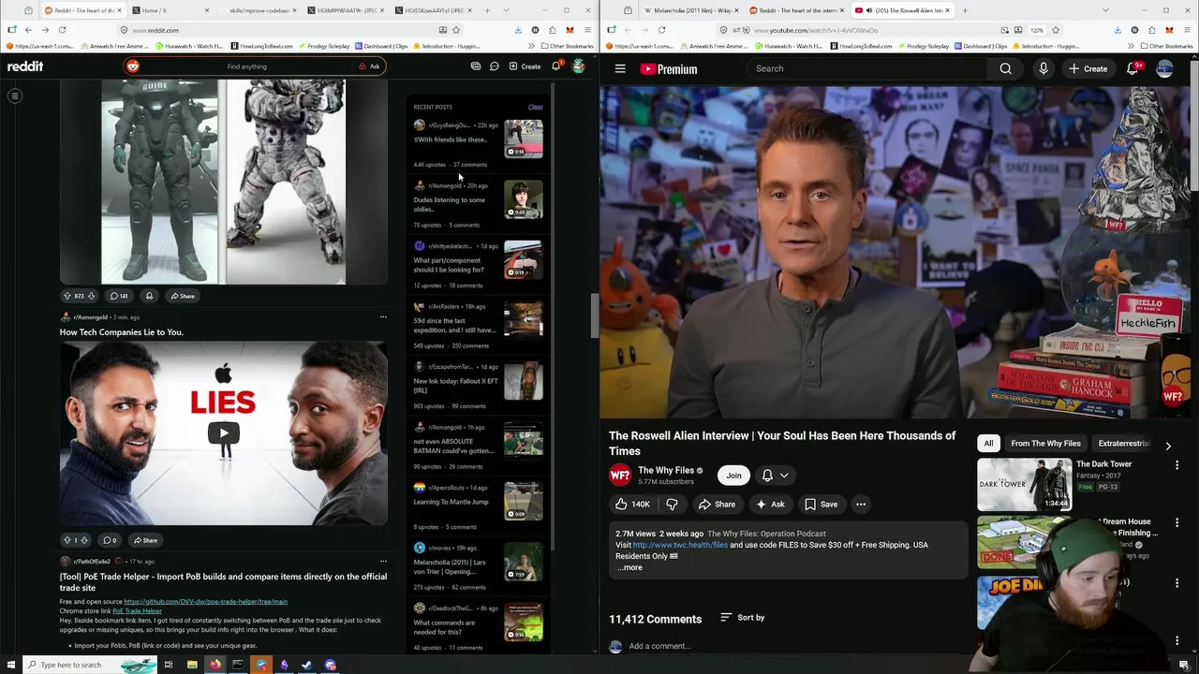The image size is (1199, 674).
Task: Play the How Tech Companies Lie video
Action: (223, 432)
